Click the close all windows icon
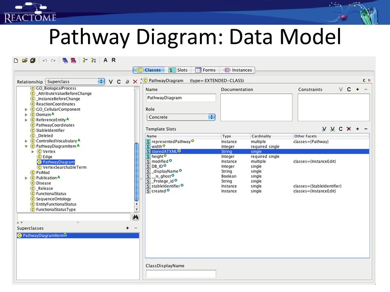 pos(74,60)
